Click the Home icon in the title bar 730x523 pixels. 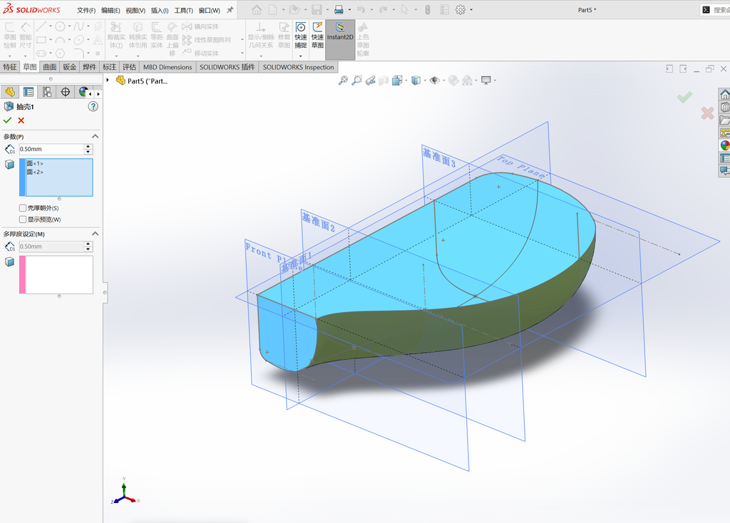(x=257, y=10)
